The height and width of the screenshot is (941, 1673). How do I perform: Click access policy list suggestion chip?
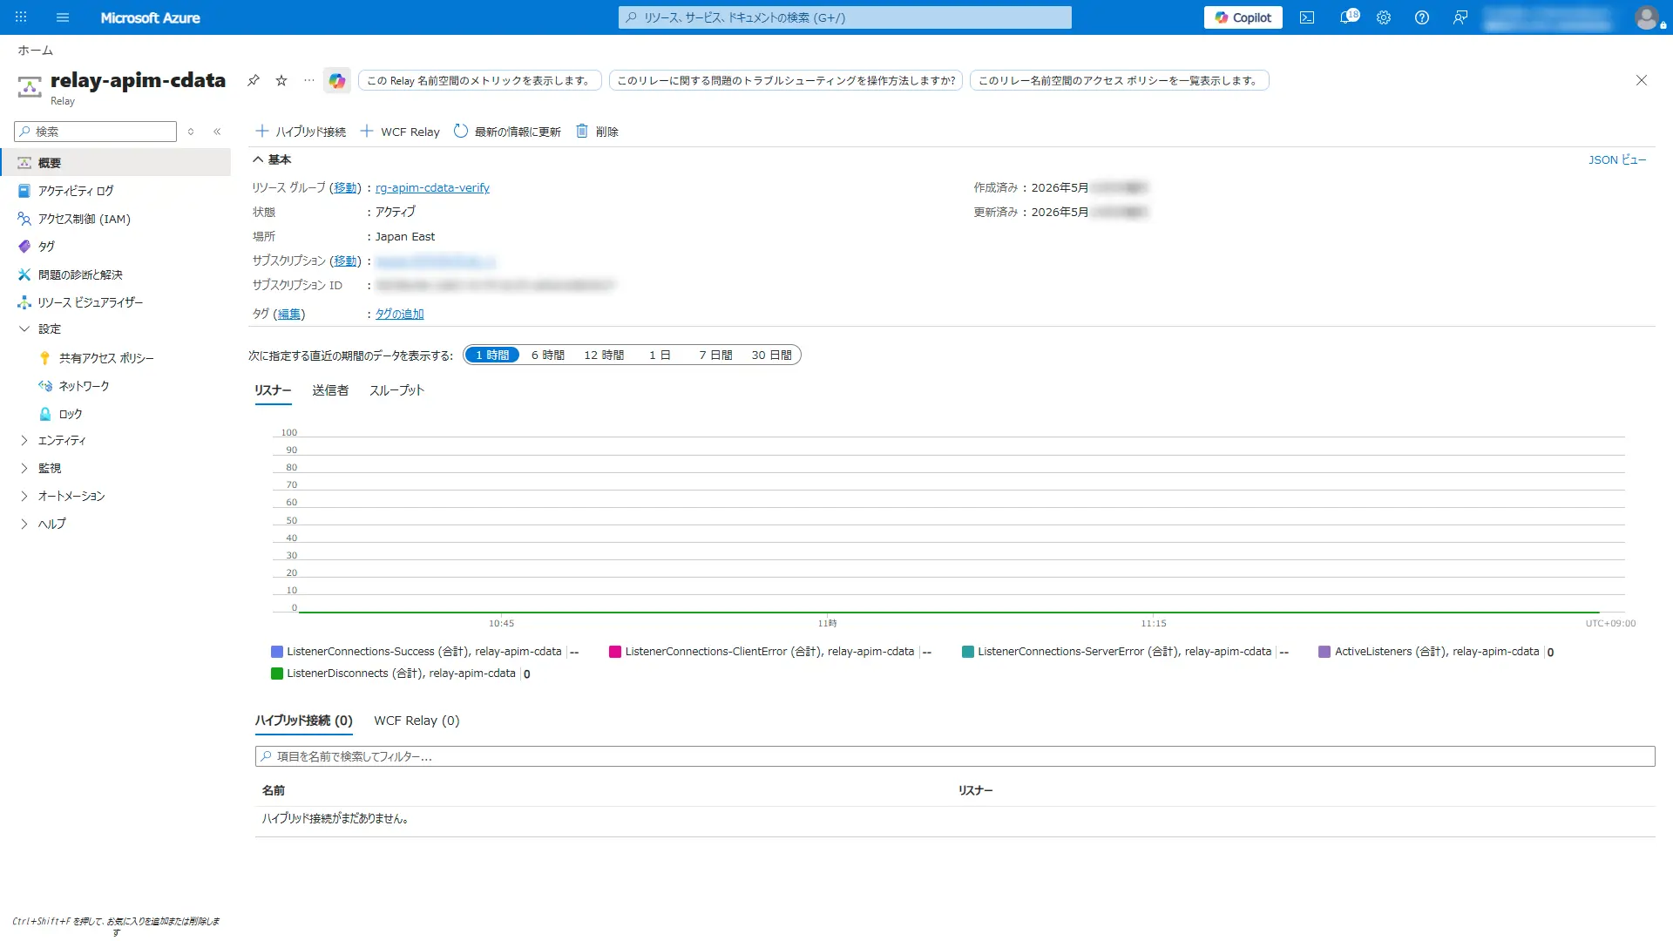click(1119, 80)
